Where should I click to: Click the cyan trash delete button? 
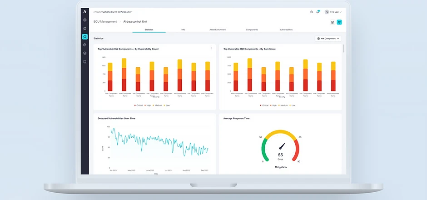click(339, 22)
